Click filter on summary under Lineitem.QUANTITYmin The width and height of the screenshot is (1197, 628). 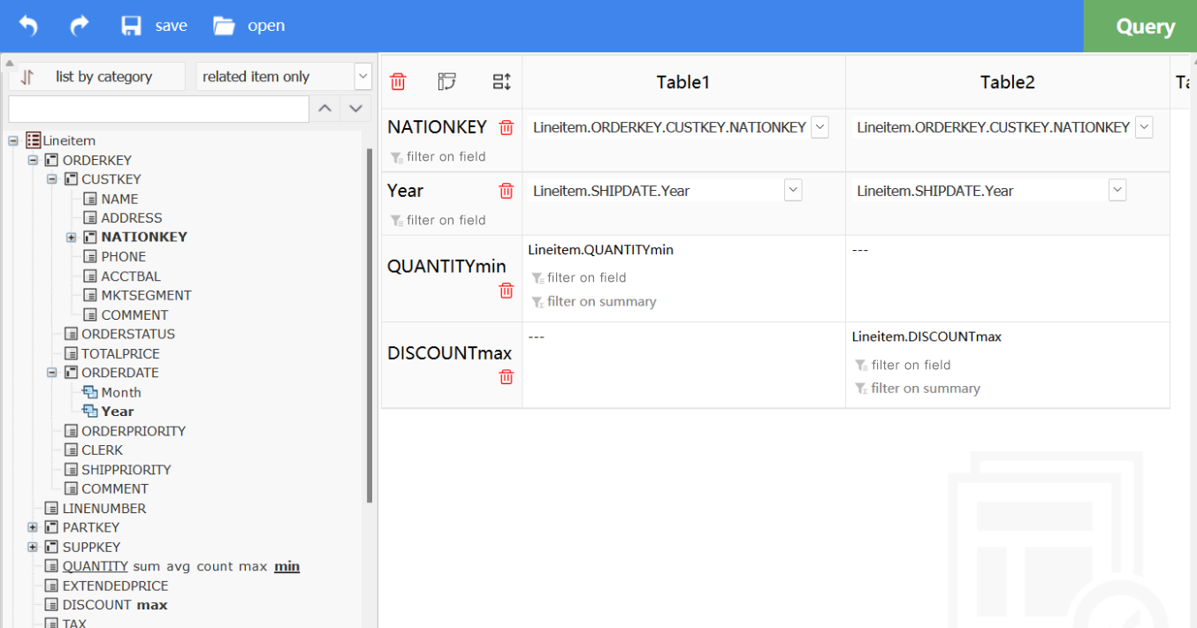[600, 302]
